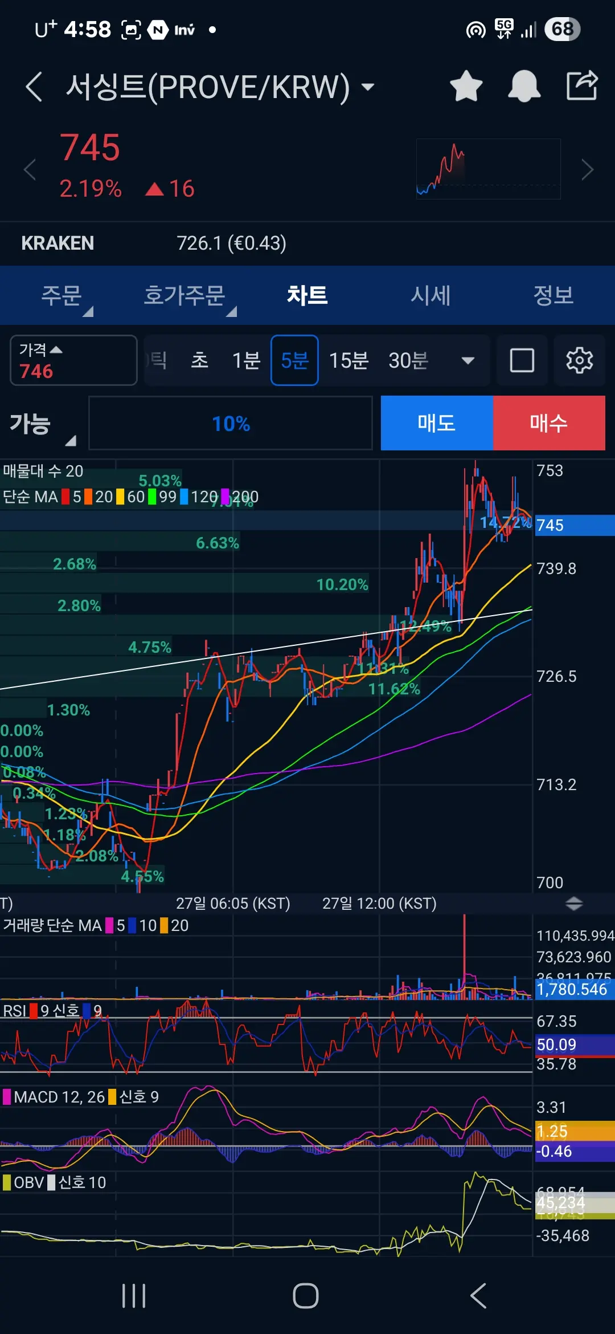Tap the green MA 99 color swatch

tap(152, 497)
